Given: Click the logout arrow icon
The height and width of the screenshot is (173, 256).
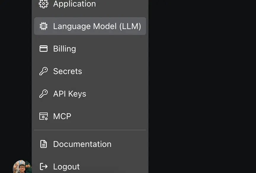Looking at the screenshot, I should coord(43,166).
